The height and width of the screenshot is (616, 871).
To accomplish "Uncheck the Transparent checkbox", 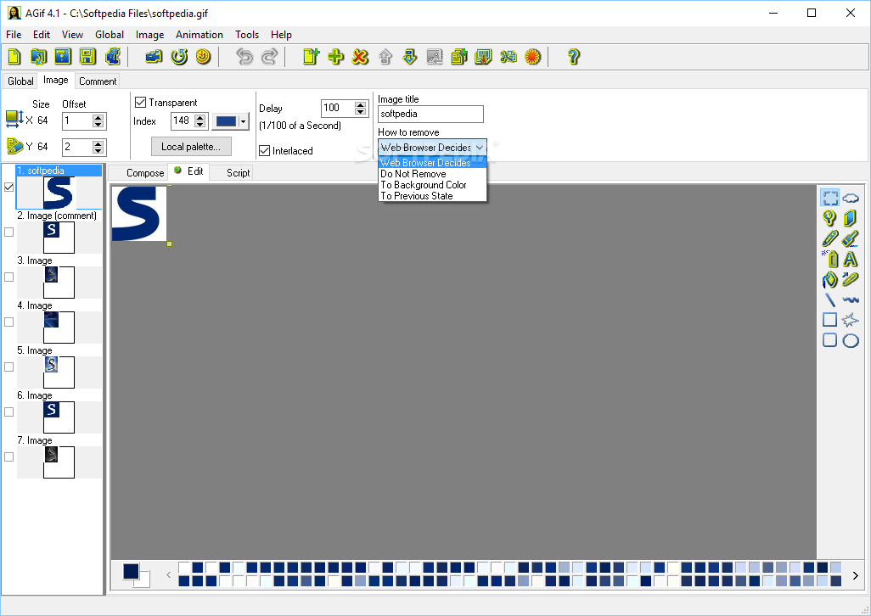I will click(141, 102).
